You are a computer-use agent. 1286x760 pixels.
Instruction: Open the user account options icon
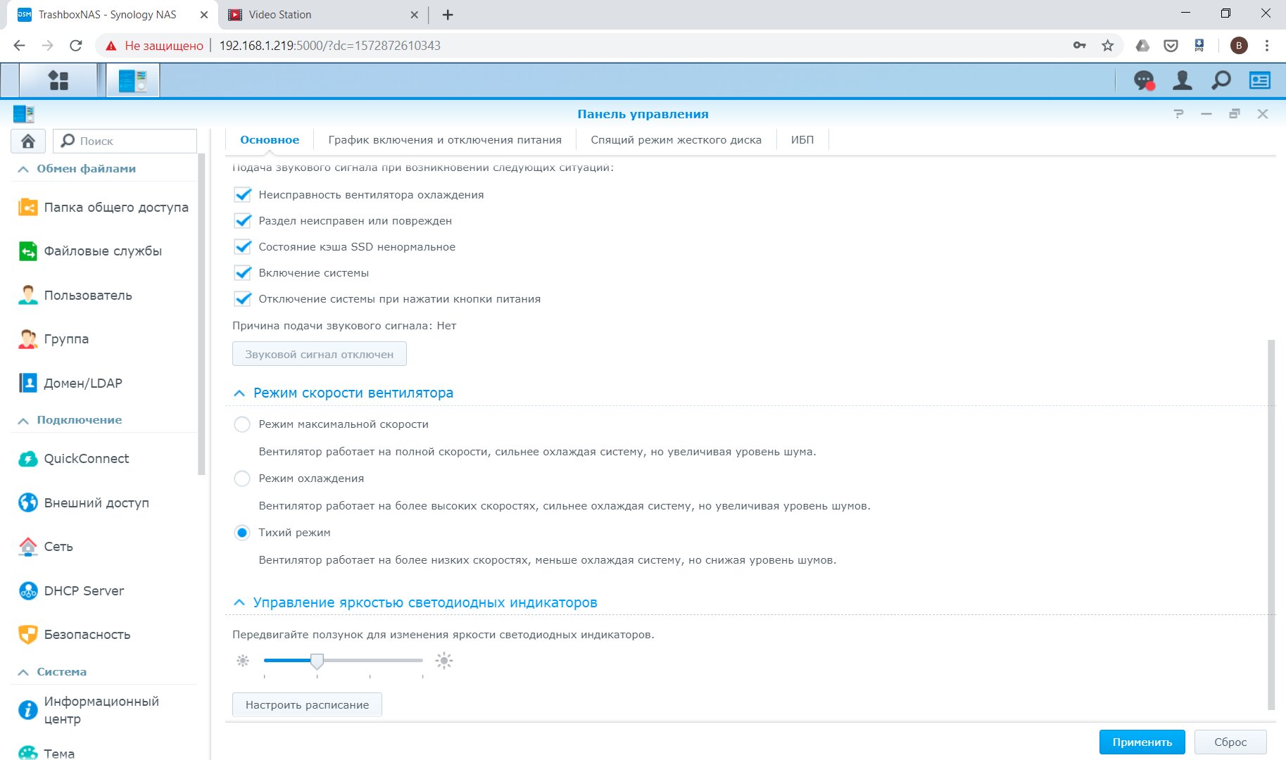(x=1183, y=80)
